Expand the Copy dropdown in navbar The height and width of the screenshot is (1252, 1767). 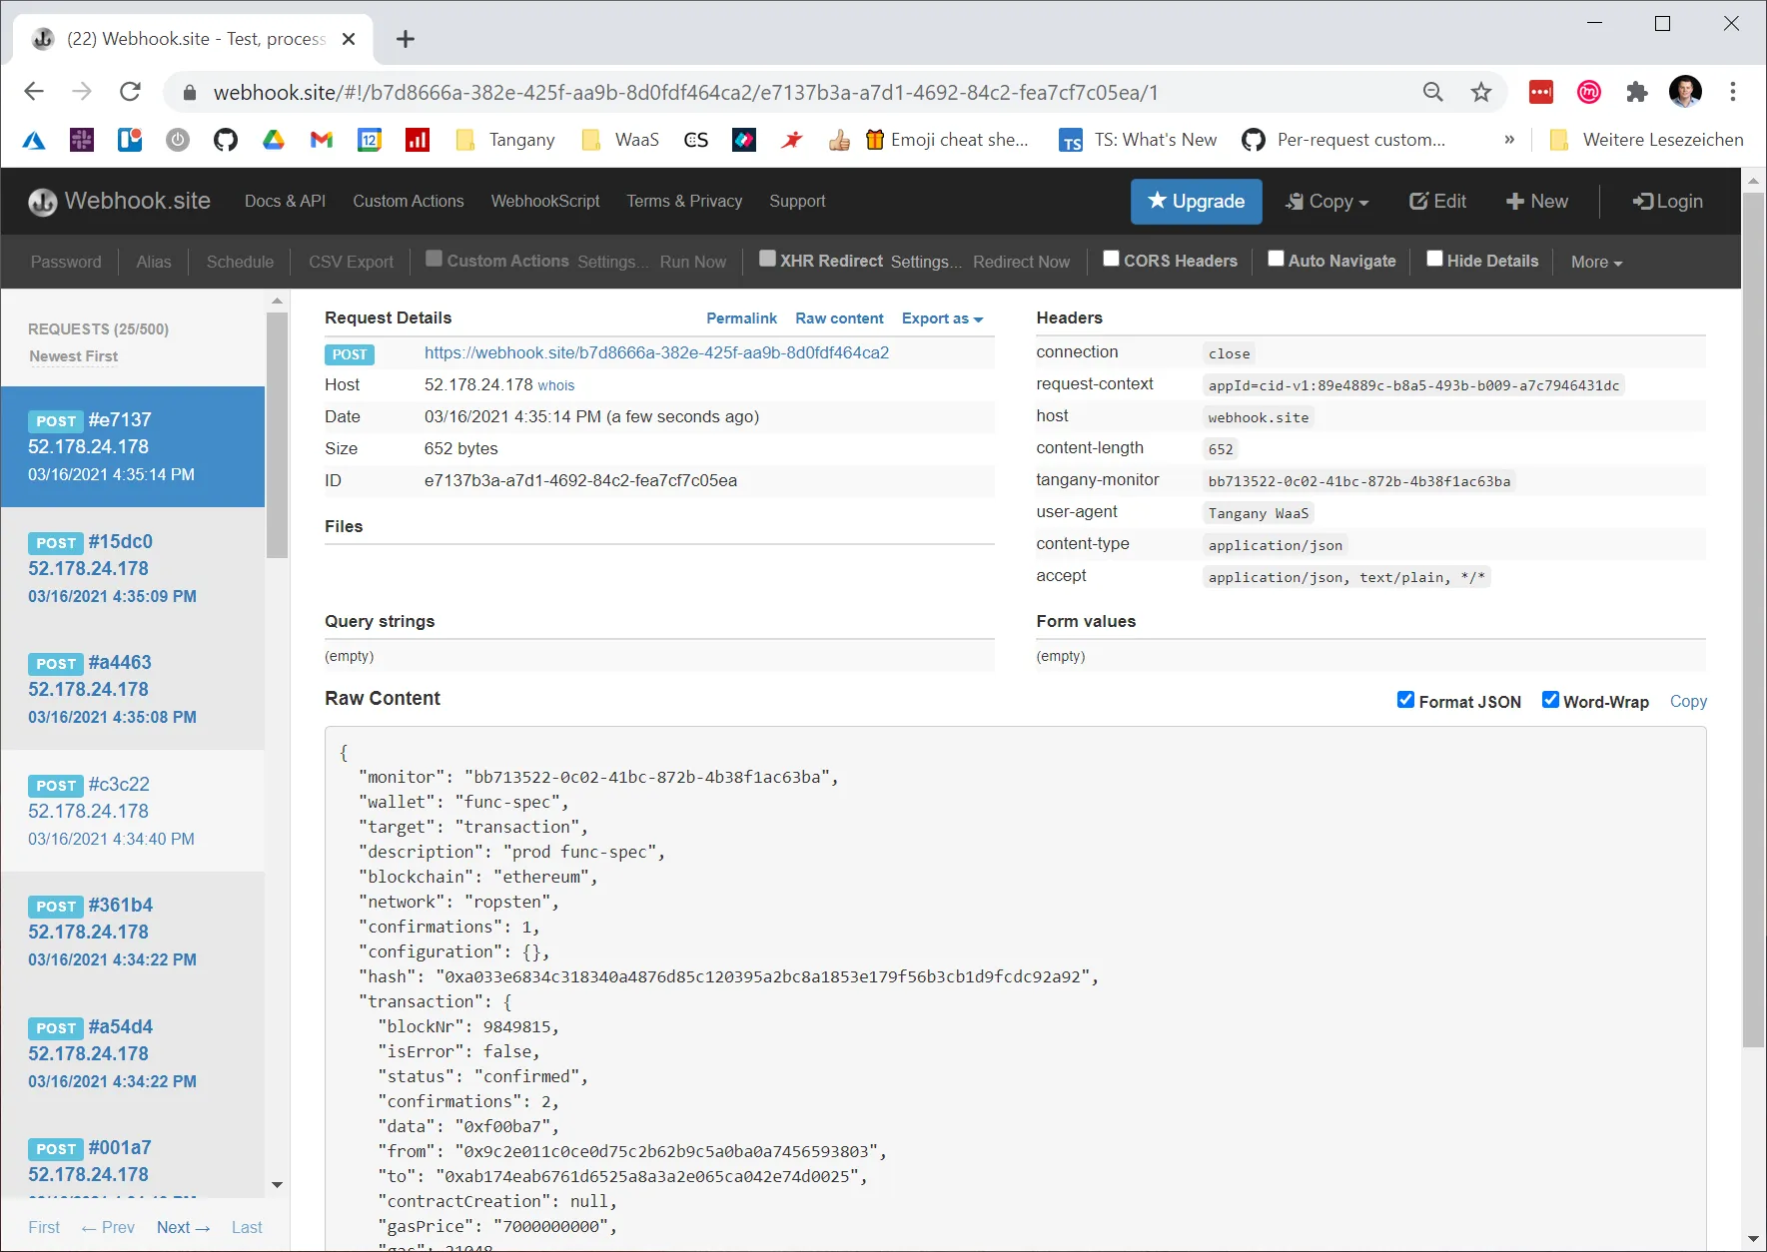(x=1326, y=201)
